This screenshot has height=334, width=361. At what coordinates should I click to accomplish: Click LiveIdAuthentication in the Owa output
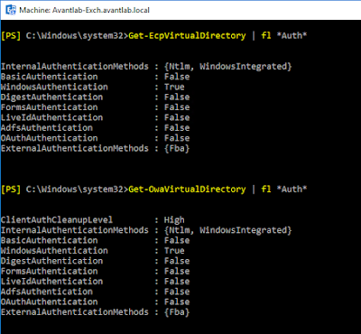(x=51, y=282)
